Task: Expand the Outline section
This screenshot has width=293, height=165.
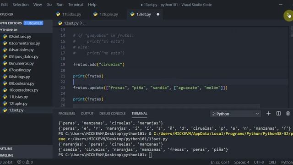Action: pyautogui.click(x=6, y=148)
